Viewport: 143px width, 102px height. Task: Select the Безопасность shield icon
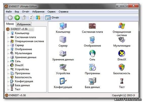(x=122, y=67)
